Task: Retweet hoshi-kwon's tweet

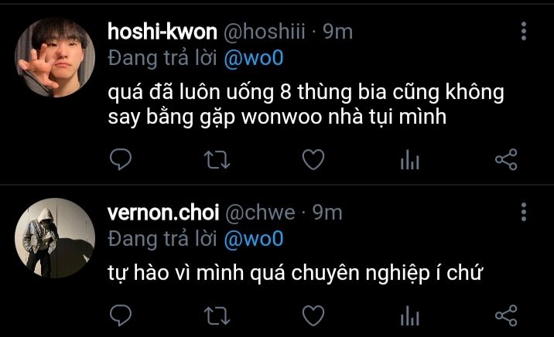Action: point(217,160)
